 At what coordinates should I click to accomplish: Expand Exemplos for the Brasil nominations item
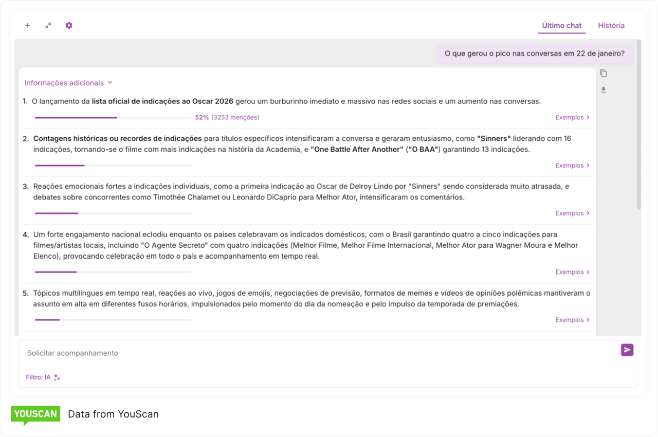click(572, 272)
